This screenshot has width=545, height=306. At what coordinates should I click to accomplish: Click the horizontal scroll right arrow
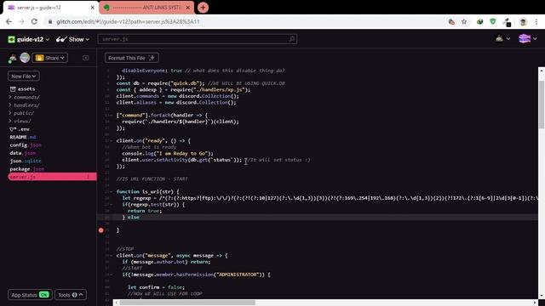535,303
